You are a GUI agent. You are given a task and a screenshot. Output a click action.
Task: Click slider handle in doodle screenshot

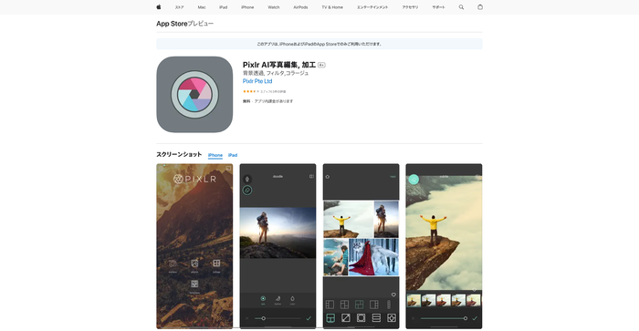click(264, 318)
